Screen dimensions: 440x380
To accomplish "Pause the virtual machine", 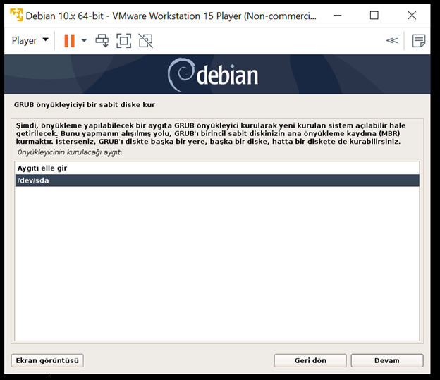I will click(69, 41).
